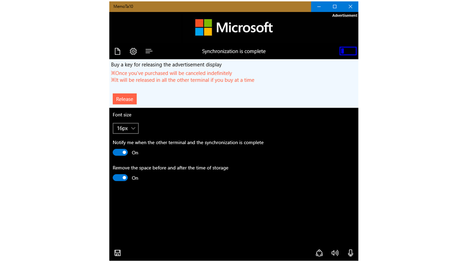Click the share icon at the bottom
The width and height of the screenshot is (468, 263).
click(x=319, y=253)
